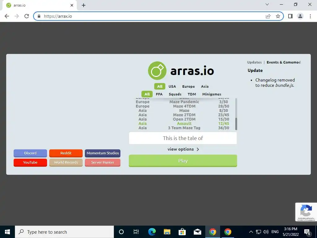Switch to the Updates tab
The image size is (317, 238).
[254, 62]
